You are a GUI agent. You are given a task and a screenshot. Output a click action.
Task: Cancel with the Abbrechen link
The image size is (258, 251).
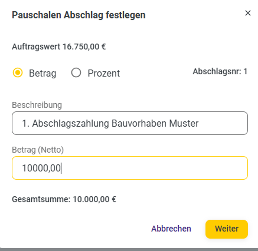coord(171,229)
